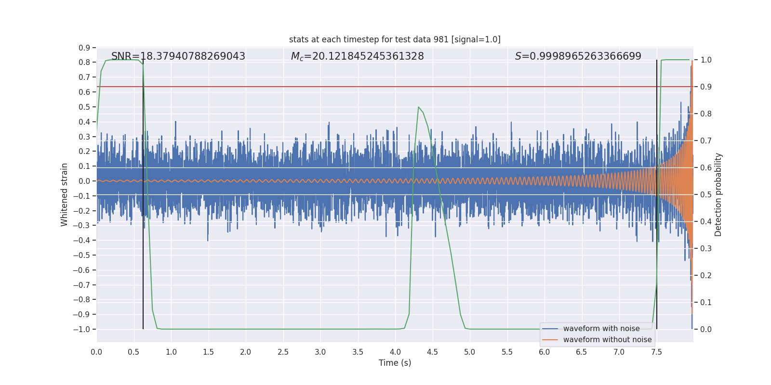Image resolution: width=771 pixels, height=385 pixels.
Task: Click the 'Whitened strain' y-axis label
Action: pyautogui.click(x=65, y=194)
